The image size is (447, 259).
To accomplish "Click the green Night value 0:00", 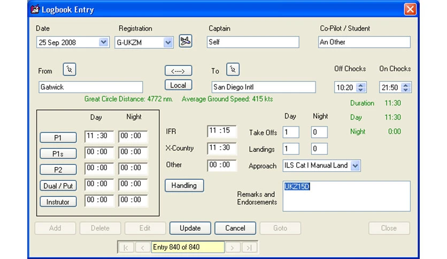I will point(395,132).
